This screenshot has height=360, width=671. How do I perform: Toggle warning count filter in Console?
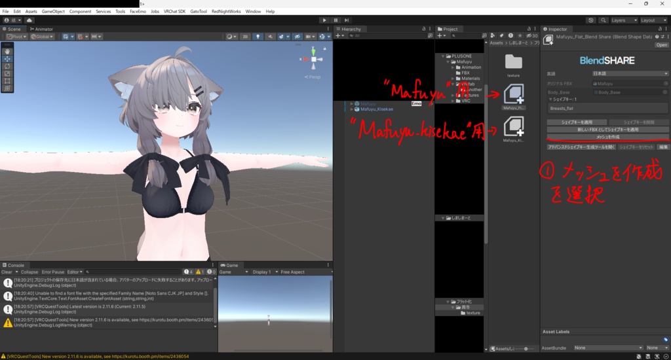(200, 272)
